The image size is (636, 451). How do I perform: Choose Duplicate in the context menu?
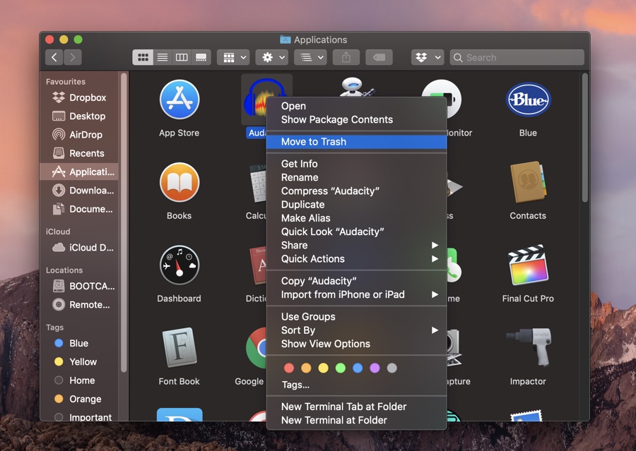pos(357,205)
